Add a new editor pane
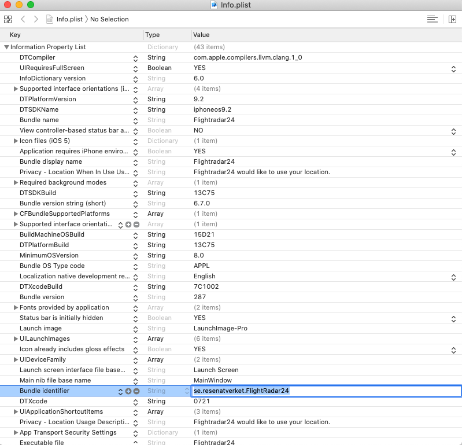 (x=452, y=20)
